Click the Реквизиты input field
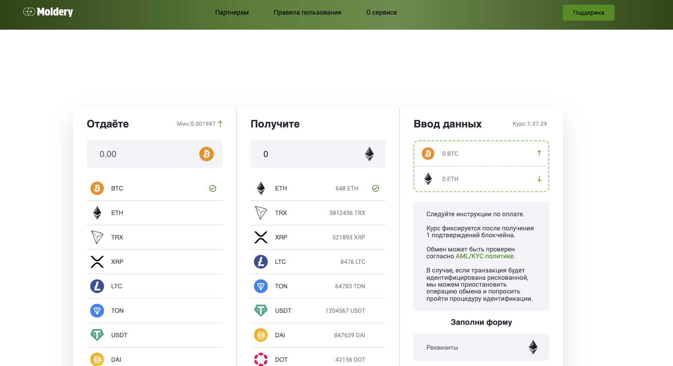673x366 pixels. pos(481,347)
